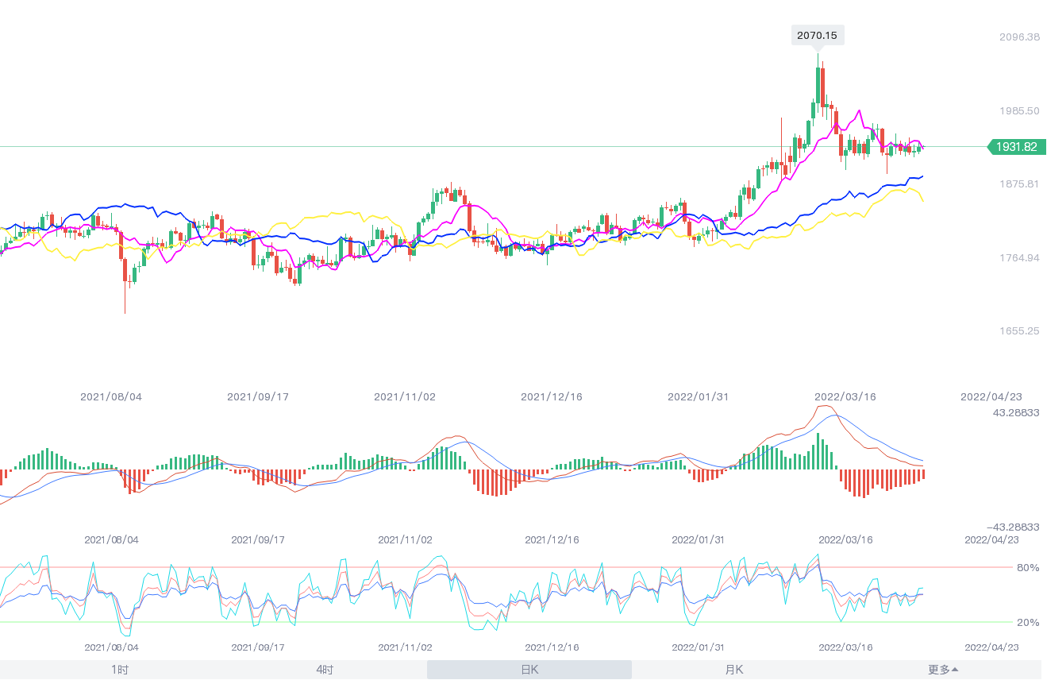This screenshot has height=680, width=1047.
Task: Switch to the 4时 four-hour chart tab
Action: pyautogui.click(x=325, y=670)
